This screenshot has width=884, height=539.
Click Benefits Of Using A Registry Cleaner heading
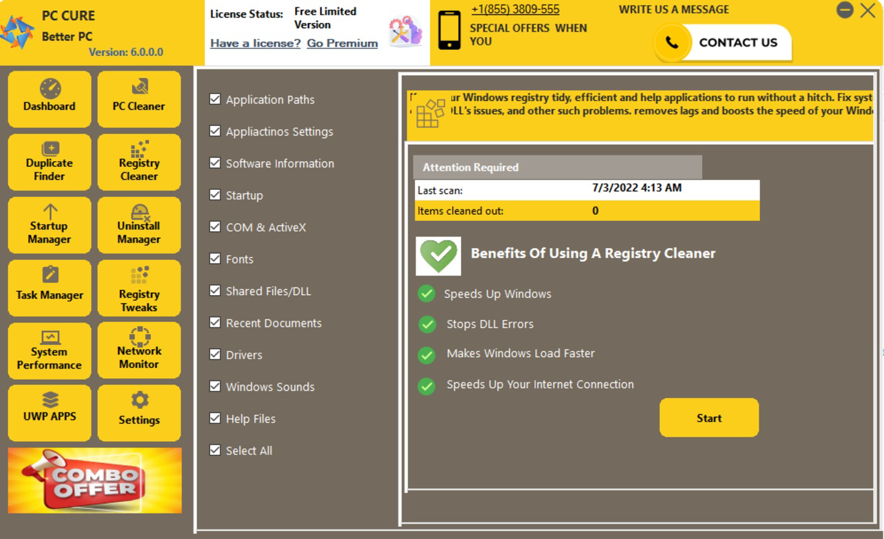[x=593, y=253]
